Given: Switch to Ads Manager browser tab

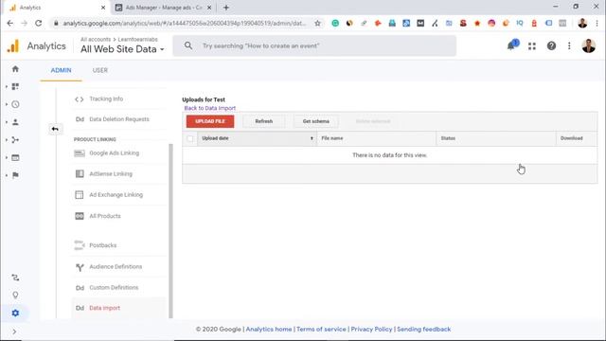Looking at the screenshot, I should tap(164, 8).
